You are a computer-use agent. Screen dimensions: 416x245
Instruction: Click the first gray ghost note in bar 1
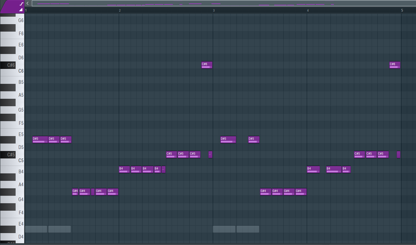pos(36,229)
